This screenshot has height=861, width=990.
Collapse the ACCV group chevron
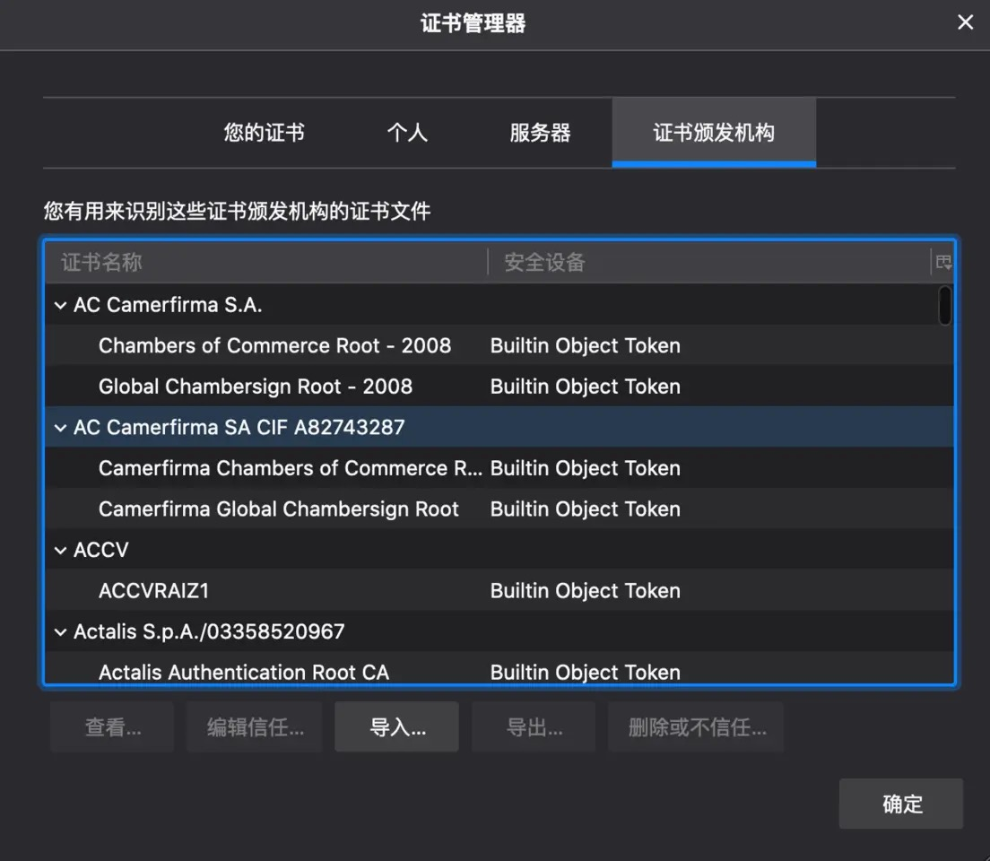pos(61,550)
